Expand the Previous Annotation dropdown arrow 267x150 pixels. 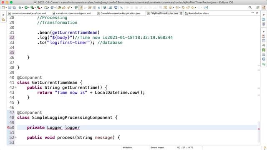[x=180, y=7]
